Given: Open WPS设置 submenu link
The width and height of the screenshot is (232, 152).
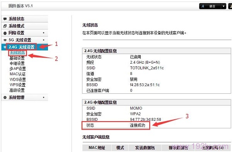Looking at the screenshot, I should click(18, 85).
